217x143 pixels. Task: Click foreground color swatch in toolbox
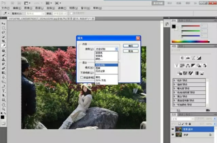2,117
